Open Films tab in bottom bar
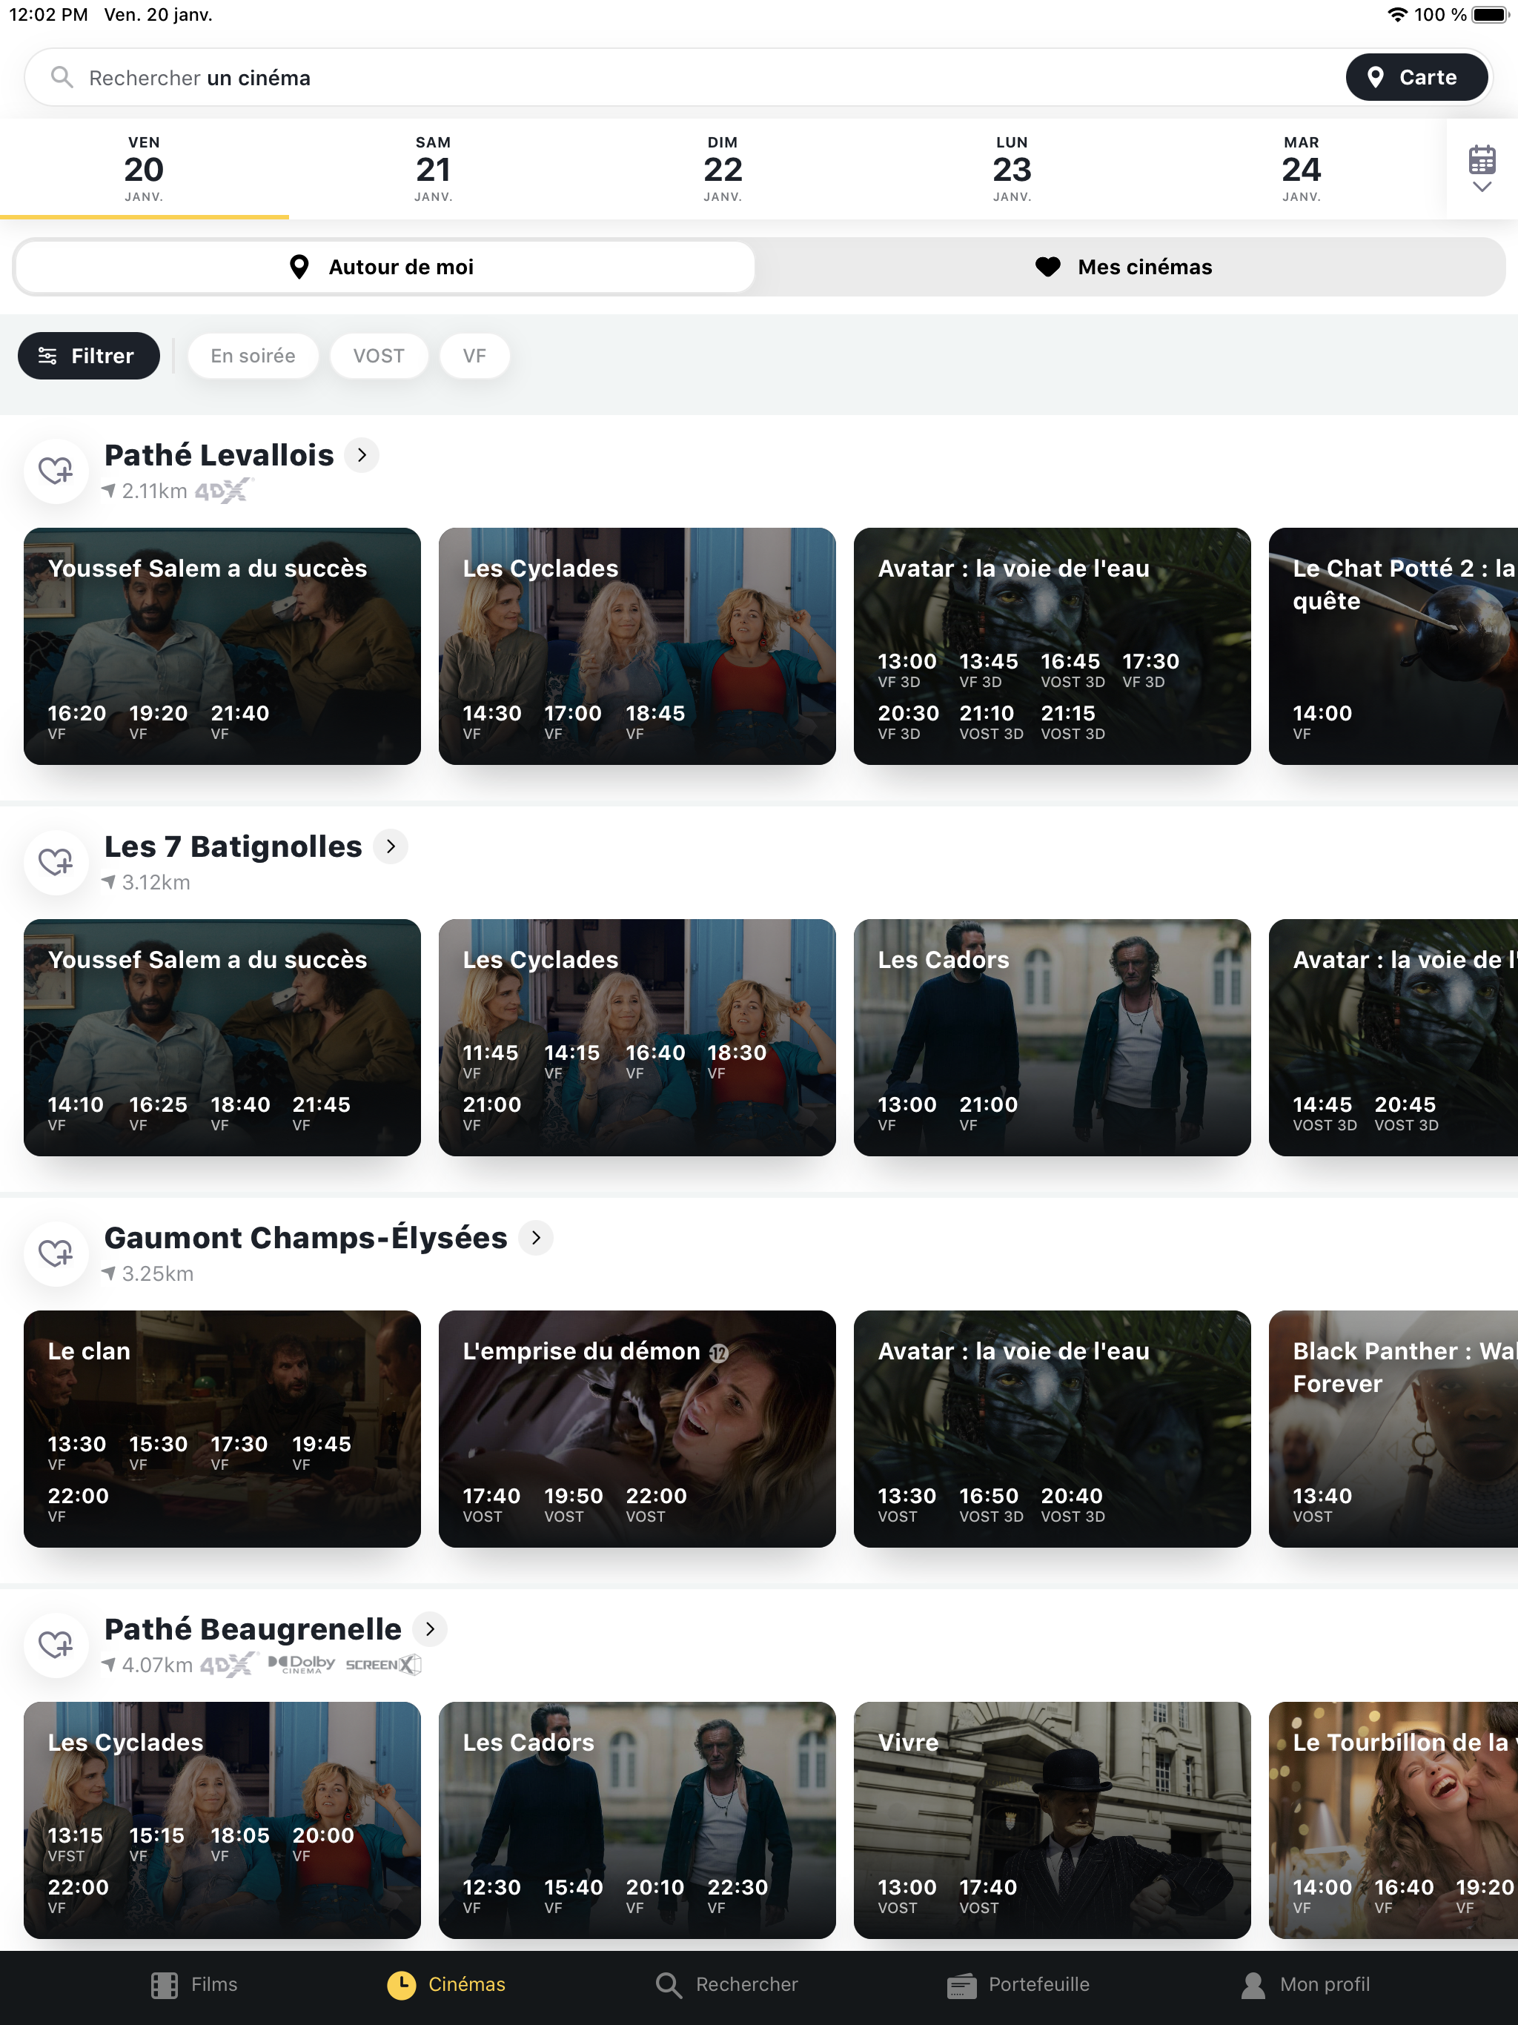Viewport: 1518px width, 2025px height. (x=194, y=1985)
